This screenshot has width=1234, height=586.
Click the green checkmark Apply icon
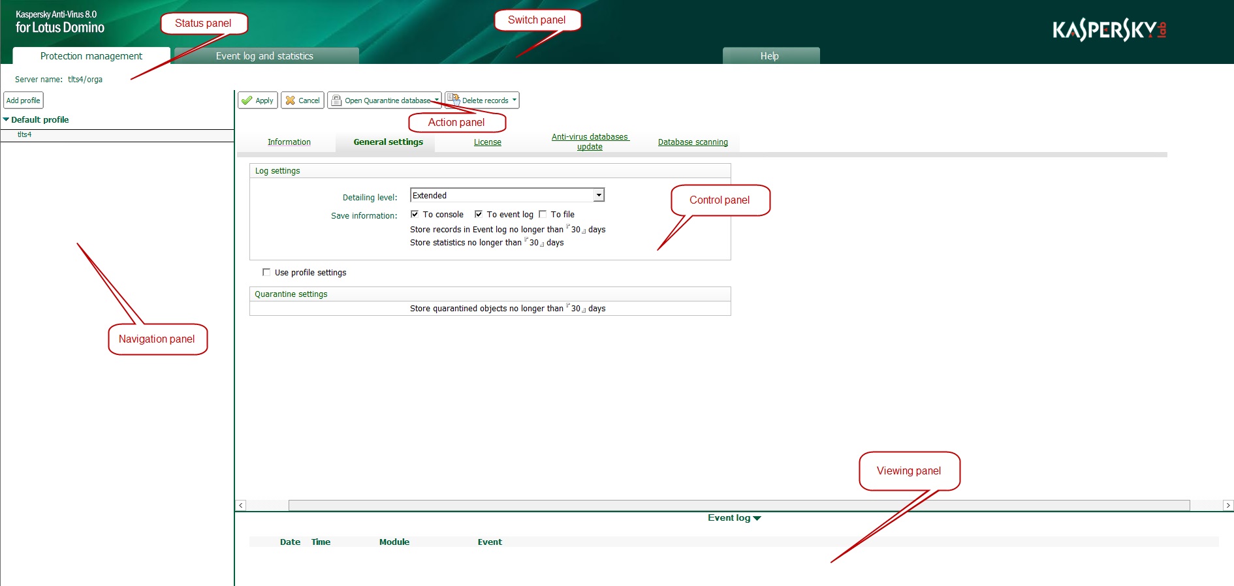tap(247, 100)
